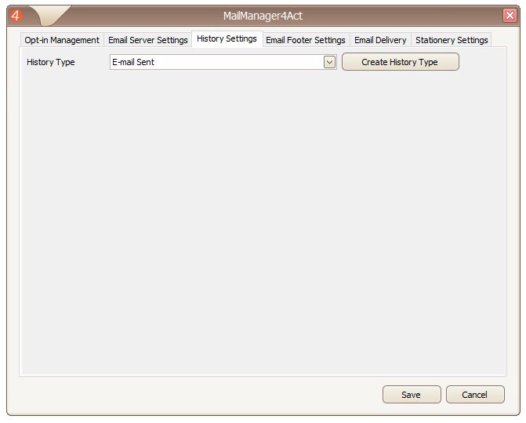
Task: Open the Email Server Settings tab
Action: (x=148, y=40)
